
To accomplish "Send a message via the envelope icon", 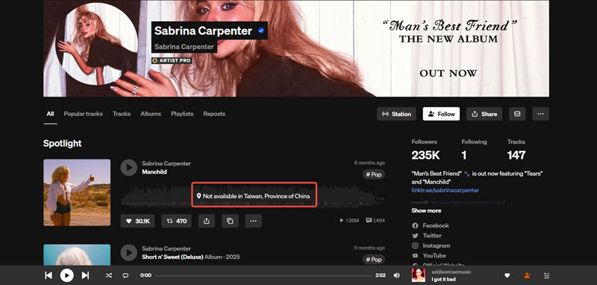I will click(517, 114).
